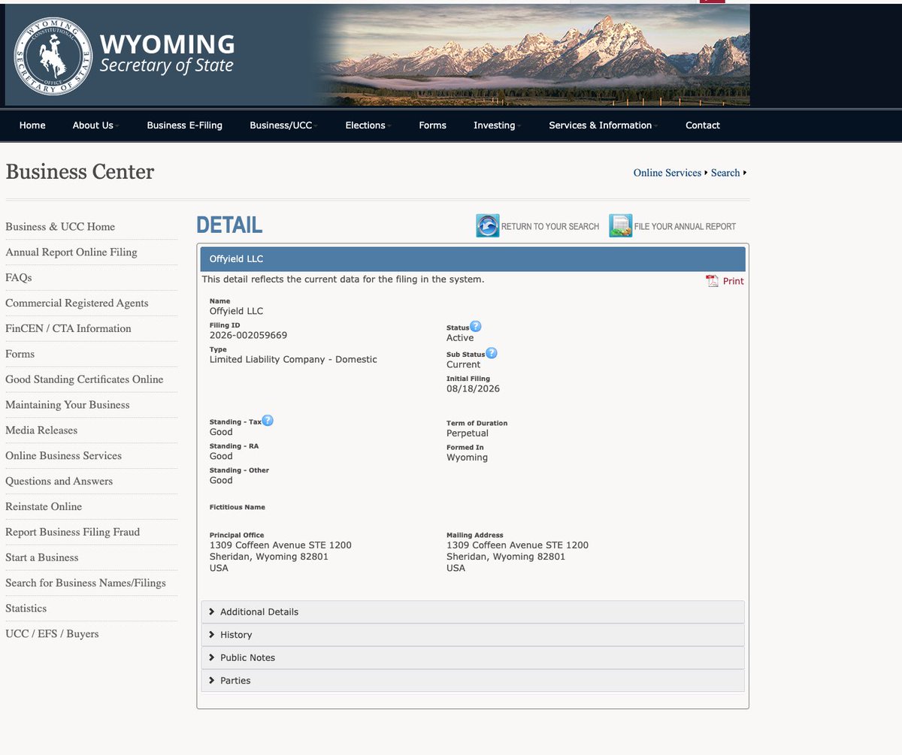This screenshot has height=755, width=902.
Task: Open the FAQs sidebar link
Action: (x=19, y=278)
